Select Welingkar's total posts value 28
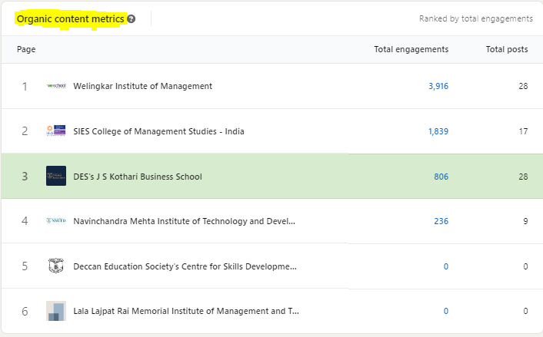The width and height of the screenshot is (543, 337). [523, 86]
